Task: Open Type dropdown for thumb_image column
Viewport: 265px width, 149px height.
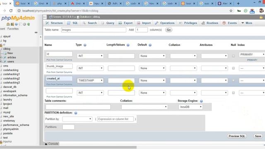Action: (90, 68)
